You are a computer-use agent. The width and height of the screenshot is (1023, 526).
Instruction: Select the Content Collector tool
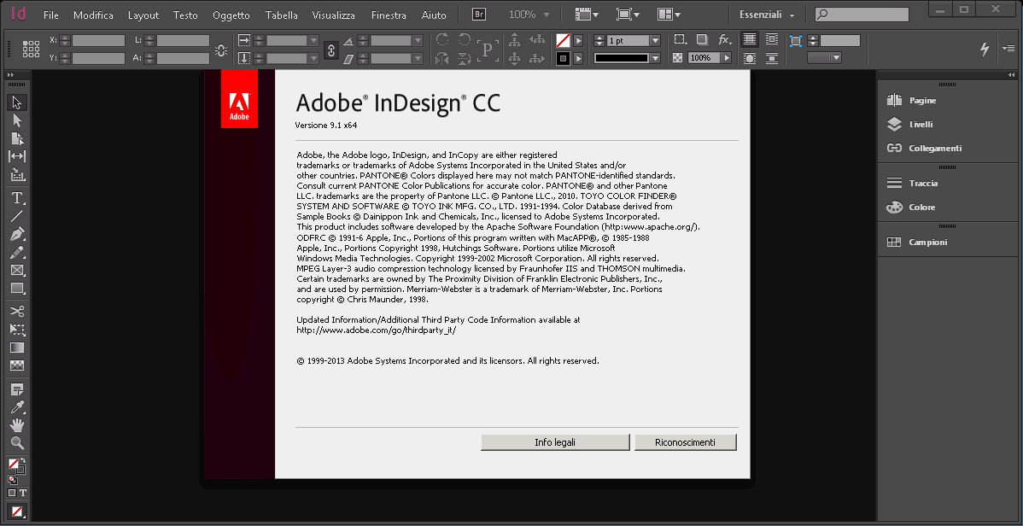click(17, 175)
